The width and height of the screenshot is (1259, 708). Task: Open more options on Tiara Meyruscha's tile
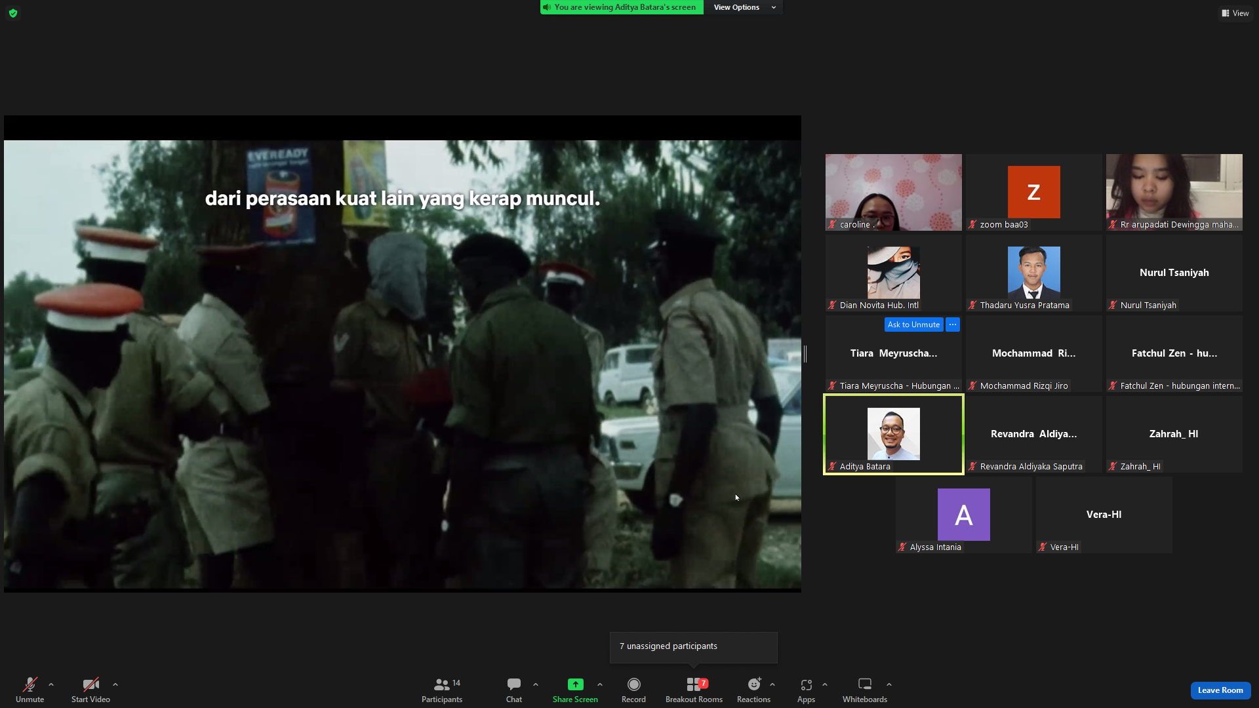953,324
